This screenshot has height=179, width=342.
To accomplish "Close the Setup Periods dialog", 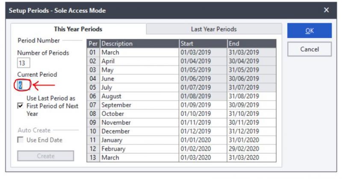I will (326, 10).
